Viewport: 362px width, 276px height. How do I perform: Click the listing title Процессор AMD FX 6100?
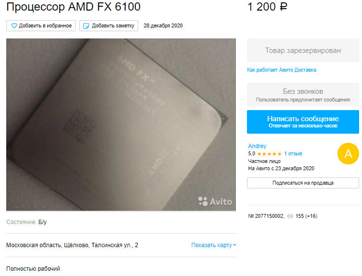[74, 7]
